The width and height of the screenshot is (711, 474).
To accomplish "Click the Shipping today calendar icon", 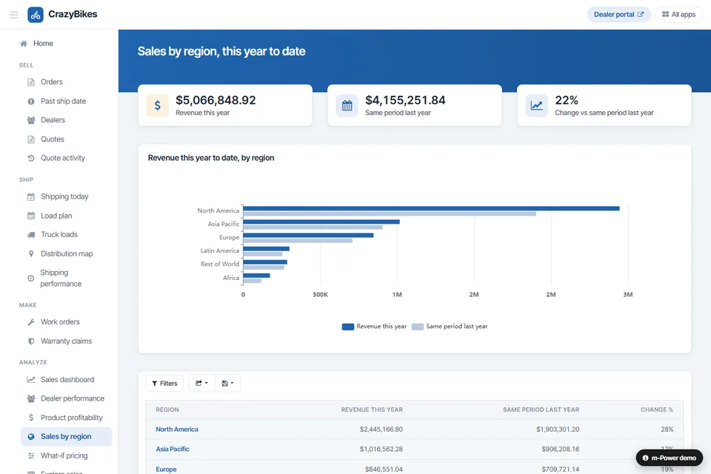I will click(x=31, y=197).
